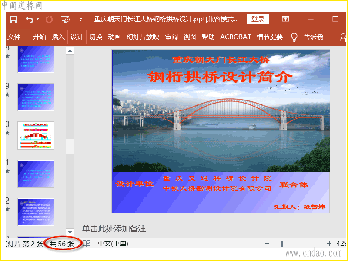The height and width of the screenshot is (261, 348).
Task: Switch to the 开始 tab
Action: [40, 37]
